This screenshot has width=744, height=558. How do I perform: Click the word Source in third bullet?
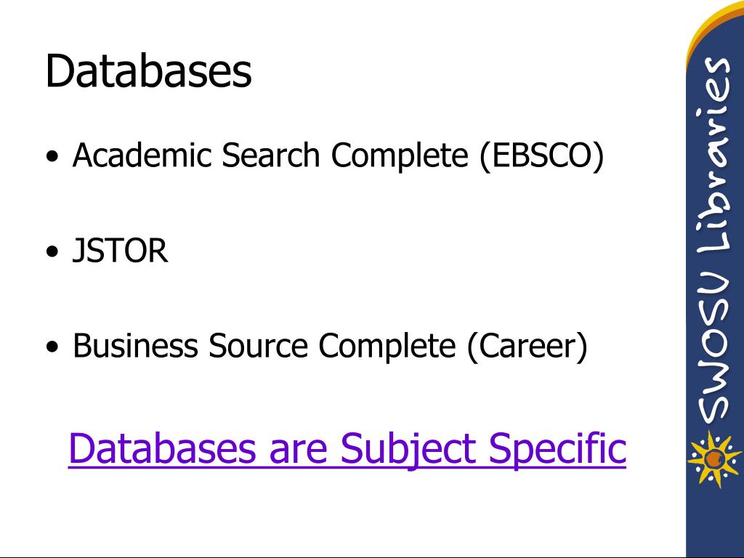click(x=258, y=345)
